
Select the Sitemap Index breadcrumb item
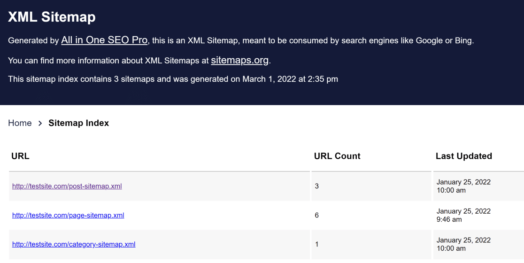[78, 123]
